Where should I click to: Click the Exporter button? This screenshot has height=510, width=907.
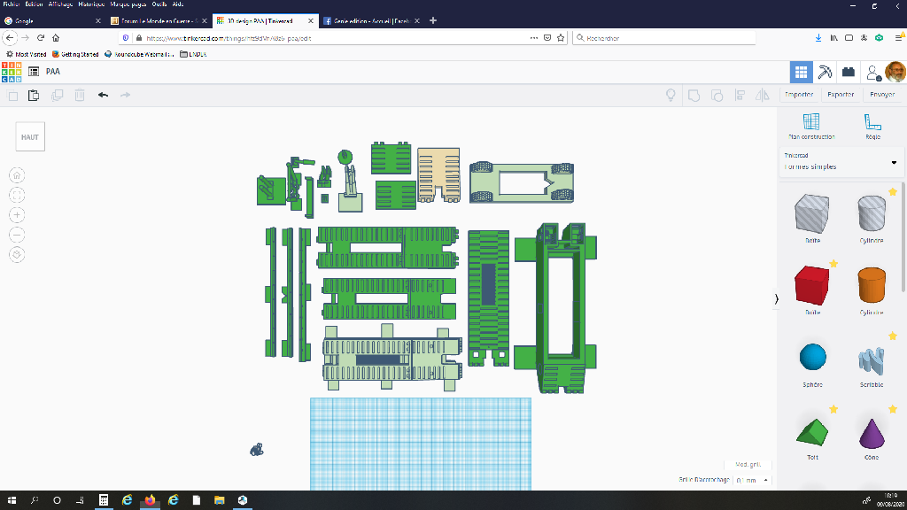pos(841,95)
